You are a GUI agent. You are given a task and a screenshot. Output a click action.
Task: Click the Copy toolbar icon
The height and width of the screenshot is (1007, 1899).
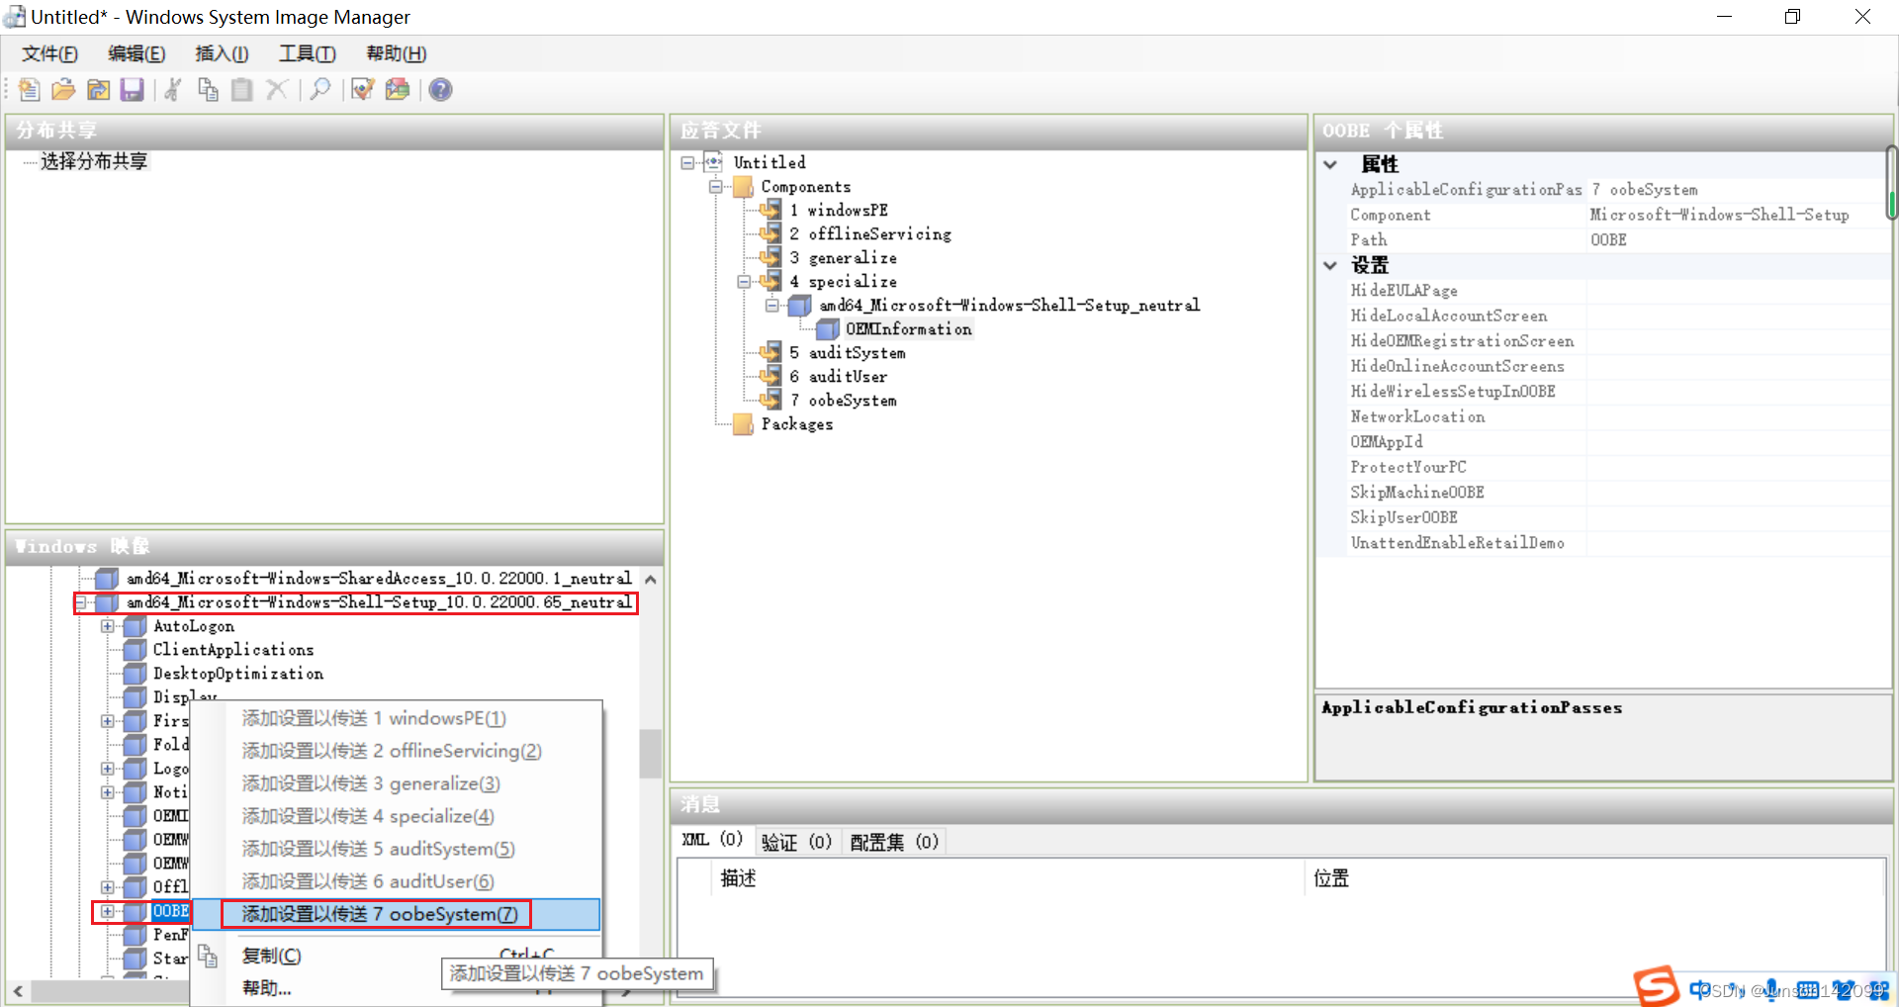point(208,90)
